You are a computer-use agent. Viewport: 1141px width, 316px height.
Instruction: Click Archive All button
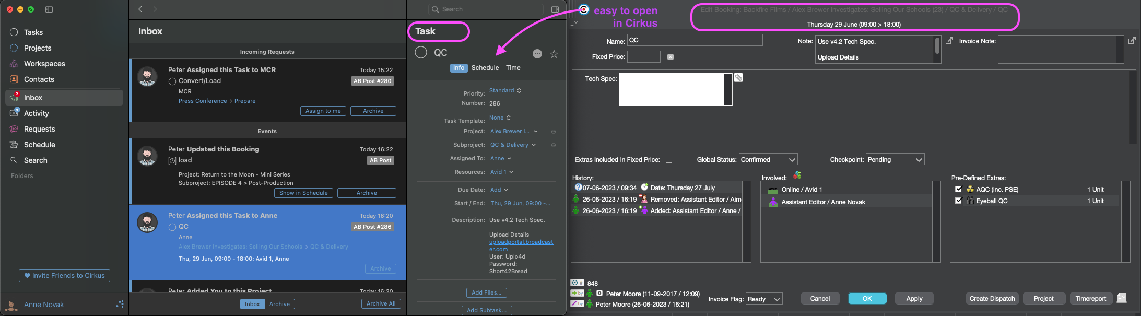[x=381, y=303]
